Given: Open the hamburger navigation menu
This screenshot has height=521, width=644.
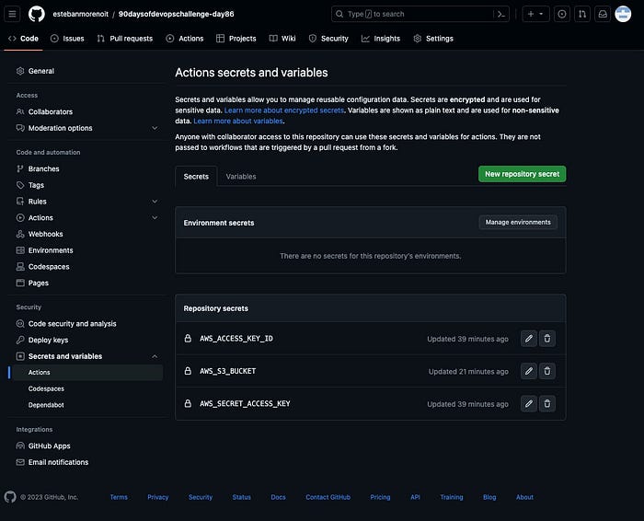Looking at the screenshot, I should (x=12, y=14).
